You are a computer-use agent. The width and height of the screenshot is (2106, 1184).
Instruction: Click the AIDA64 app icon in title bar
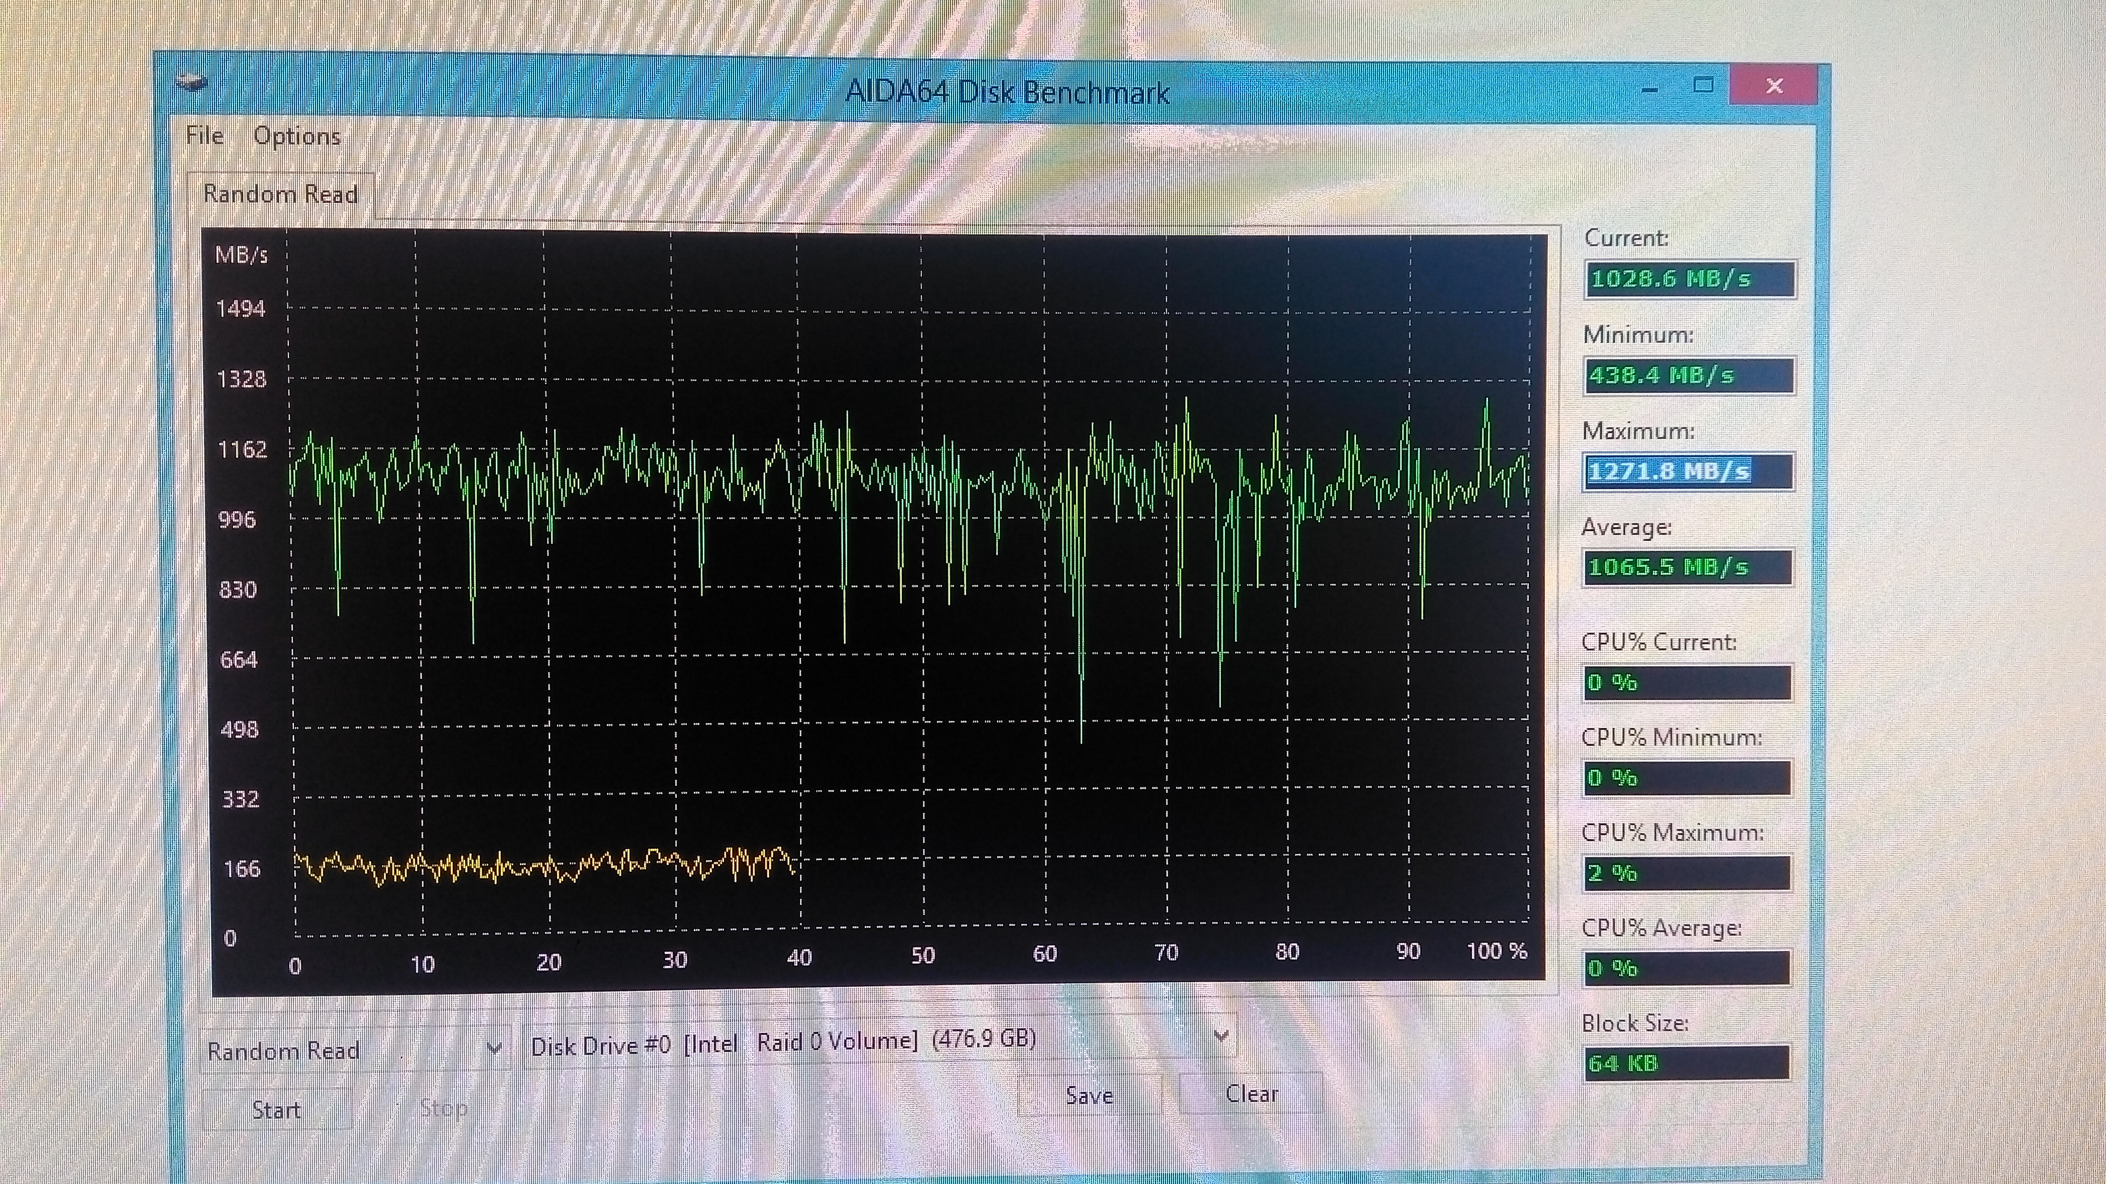[x=191, y=82]
